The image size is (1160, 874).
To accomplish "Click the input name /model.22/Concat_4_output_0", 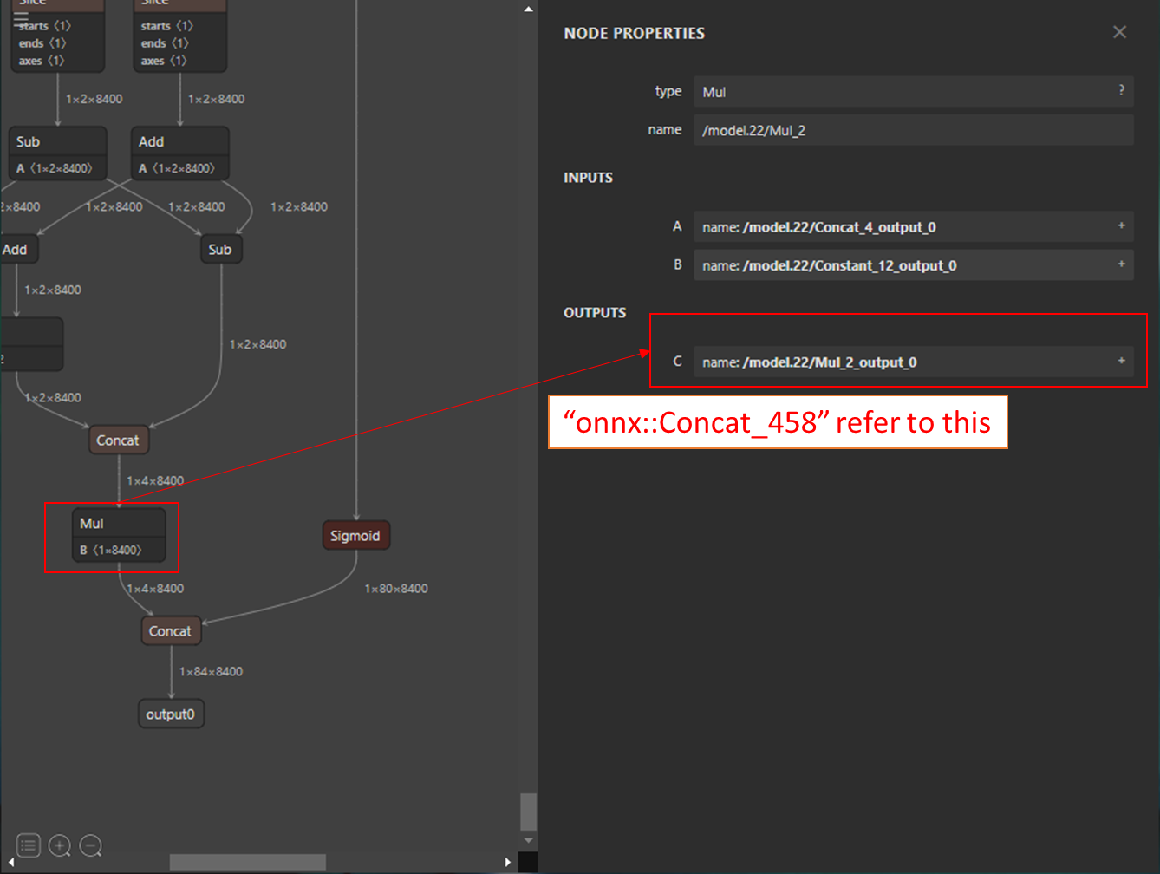I will point(839,227).
